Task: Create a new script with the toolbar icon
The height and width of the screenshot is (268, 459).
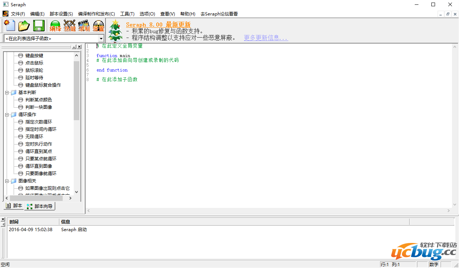Action: pos(10,25)
